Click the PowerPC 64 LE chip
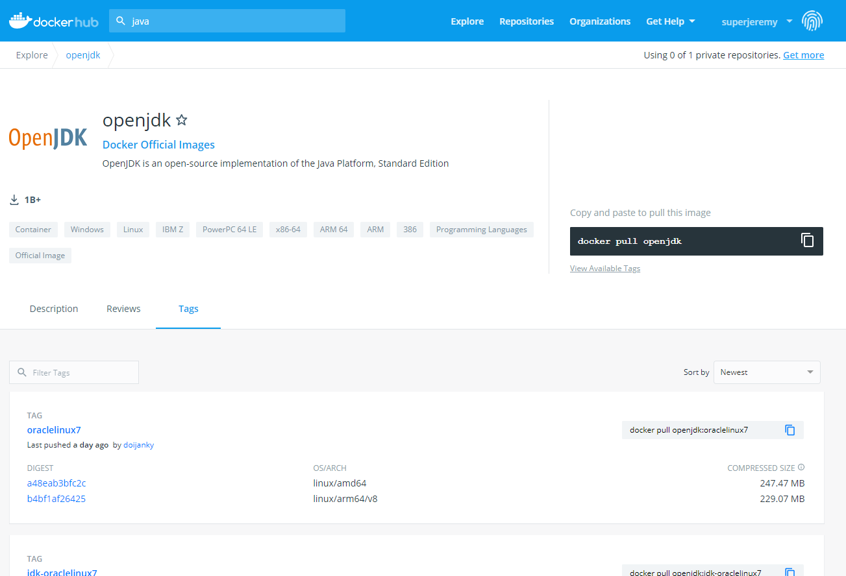This screenshot has width=846, height=576. 229,230
